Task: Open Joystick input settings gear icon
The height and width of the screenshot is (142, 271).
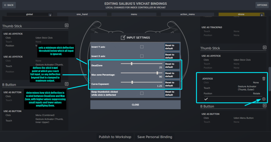Action: (264, 99)
